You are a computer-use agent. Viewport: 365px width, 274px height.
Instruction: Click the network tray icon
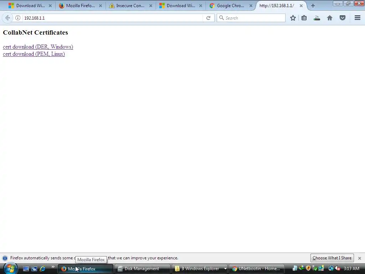click(x=331, y=269)
